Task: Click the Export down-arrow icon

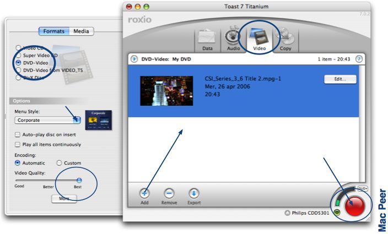Action: 194,193
